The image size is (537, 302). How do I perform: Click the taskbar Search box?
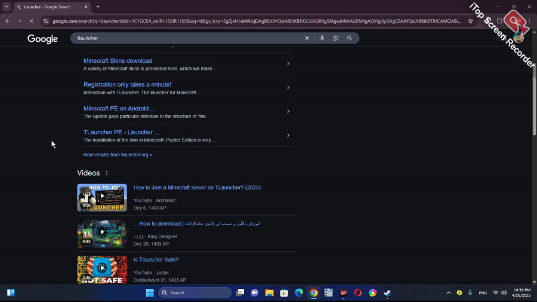(195, 293)
